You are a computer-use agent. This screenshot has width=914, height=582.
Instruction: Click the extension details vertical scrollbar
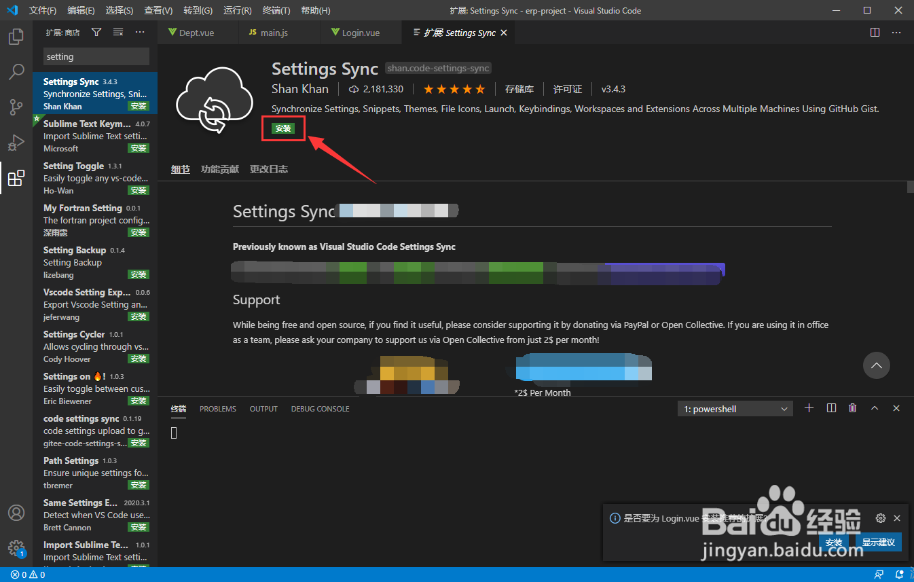(910, 187)
